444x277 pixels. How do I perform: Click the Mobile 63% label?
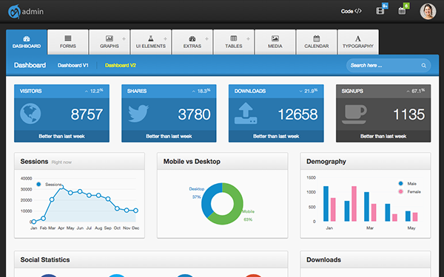point(248,216)
